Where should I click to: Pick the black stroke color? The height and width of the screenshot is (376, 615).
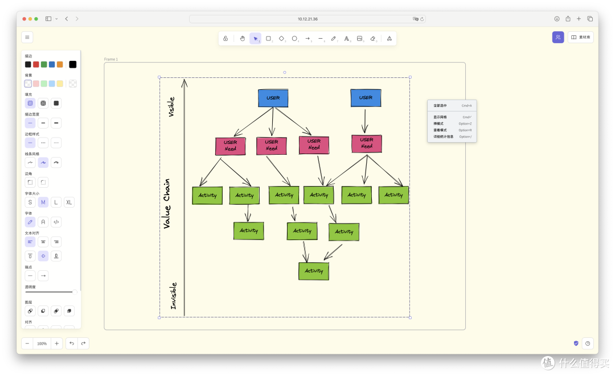[x=28, y=64]
